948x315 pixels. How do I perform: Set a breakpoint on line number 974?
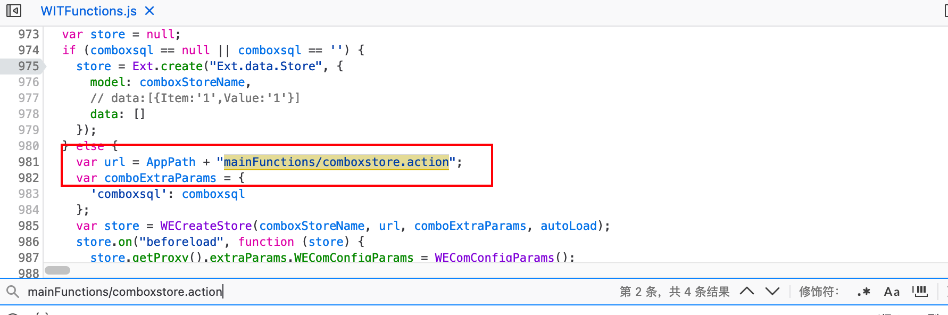click(x=29, y=50)
